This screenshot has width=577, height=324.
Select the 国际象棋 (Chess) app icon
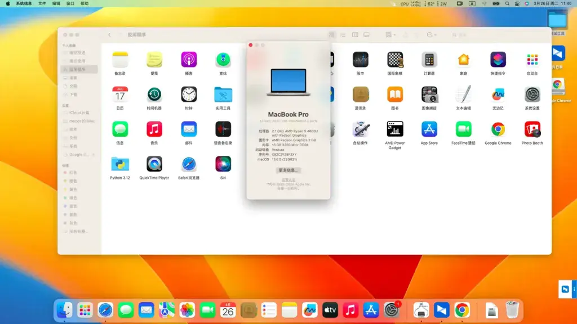coord(395,60)
